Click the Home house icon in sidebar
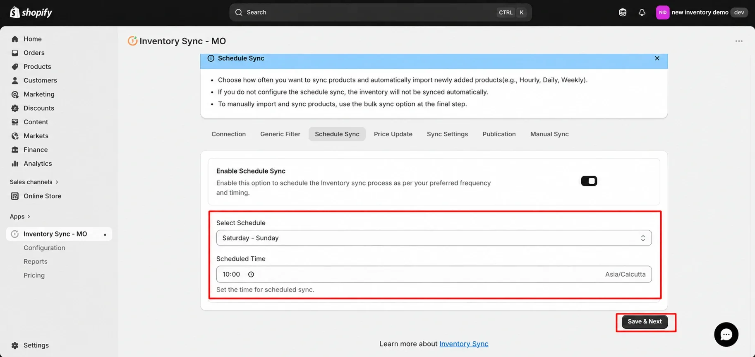755x357 pixels. point(15,39)
